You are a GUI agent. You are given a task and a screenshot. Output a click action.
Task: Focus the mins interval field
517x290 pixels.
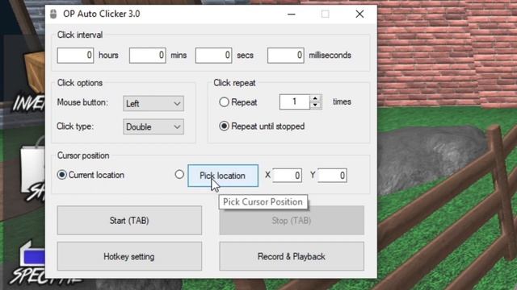click(x=147, y=56)
